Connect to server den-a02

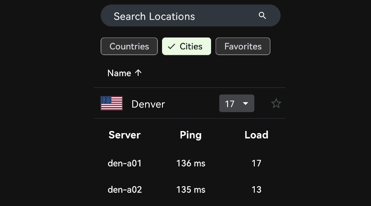point(124,190)
